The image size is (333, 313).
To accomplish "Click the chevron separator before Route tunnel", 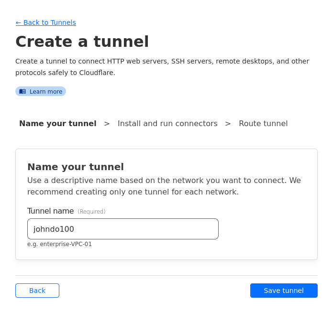I will [x=228, y=123].
